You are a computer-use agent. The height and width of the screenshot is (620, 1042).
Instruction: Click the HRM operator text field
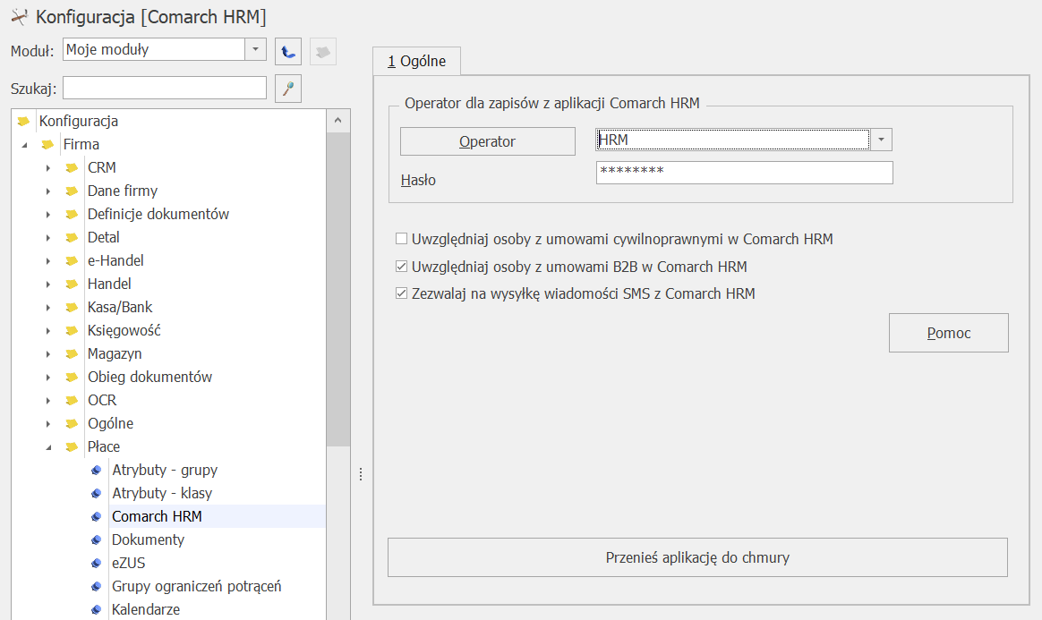click(733, 140)
